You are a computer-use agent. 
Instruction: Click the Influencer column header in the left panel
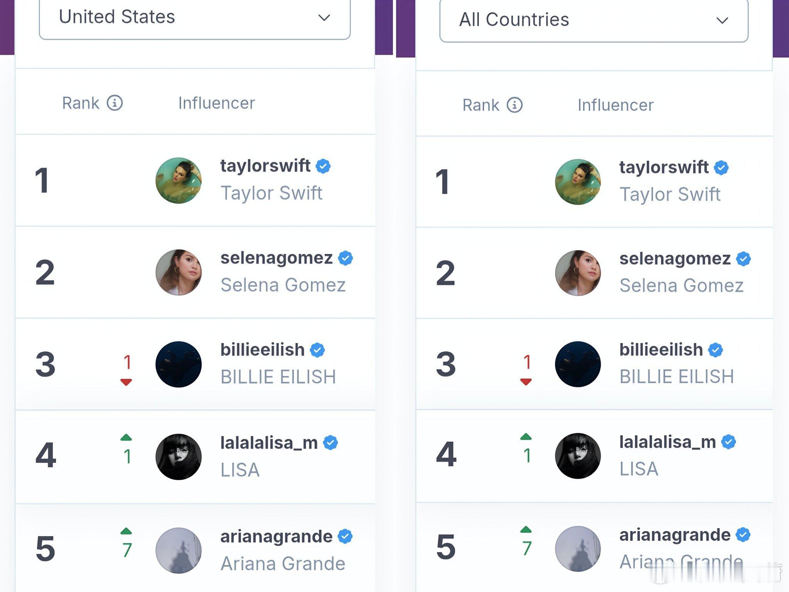(x=217, y=103)
